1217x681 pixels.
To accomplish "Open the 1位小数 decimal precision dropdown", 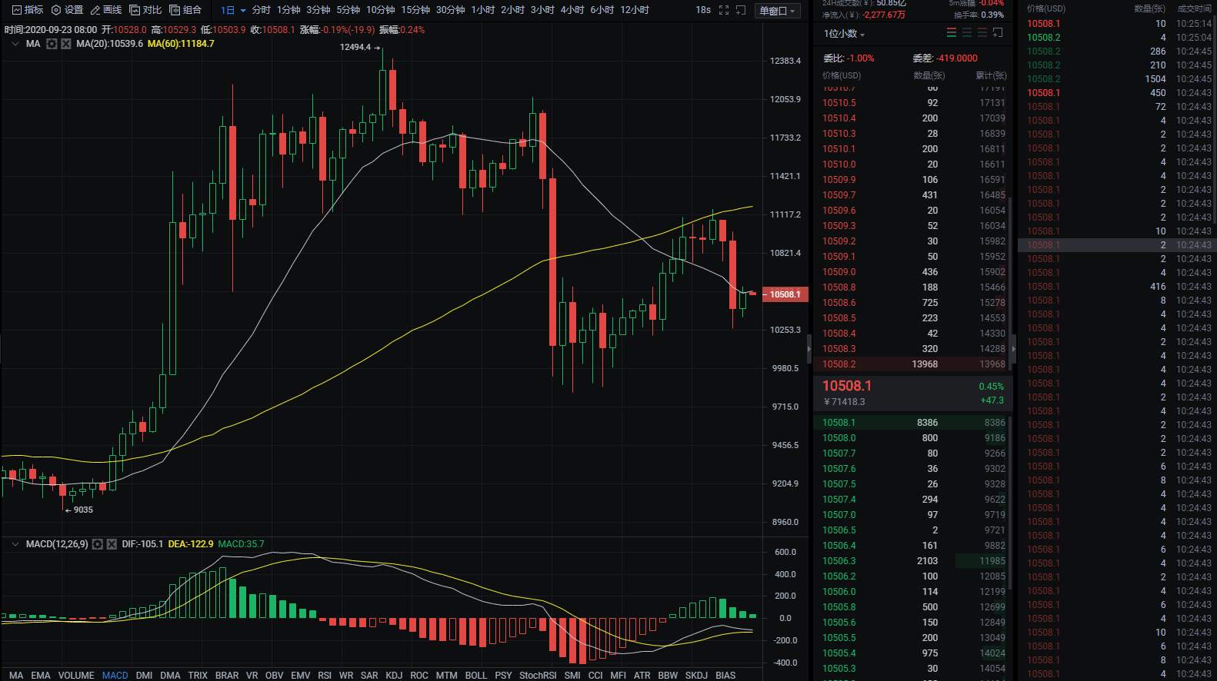I will [844, 34].
